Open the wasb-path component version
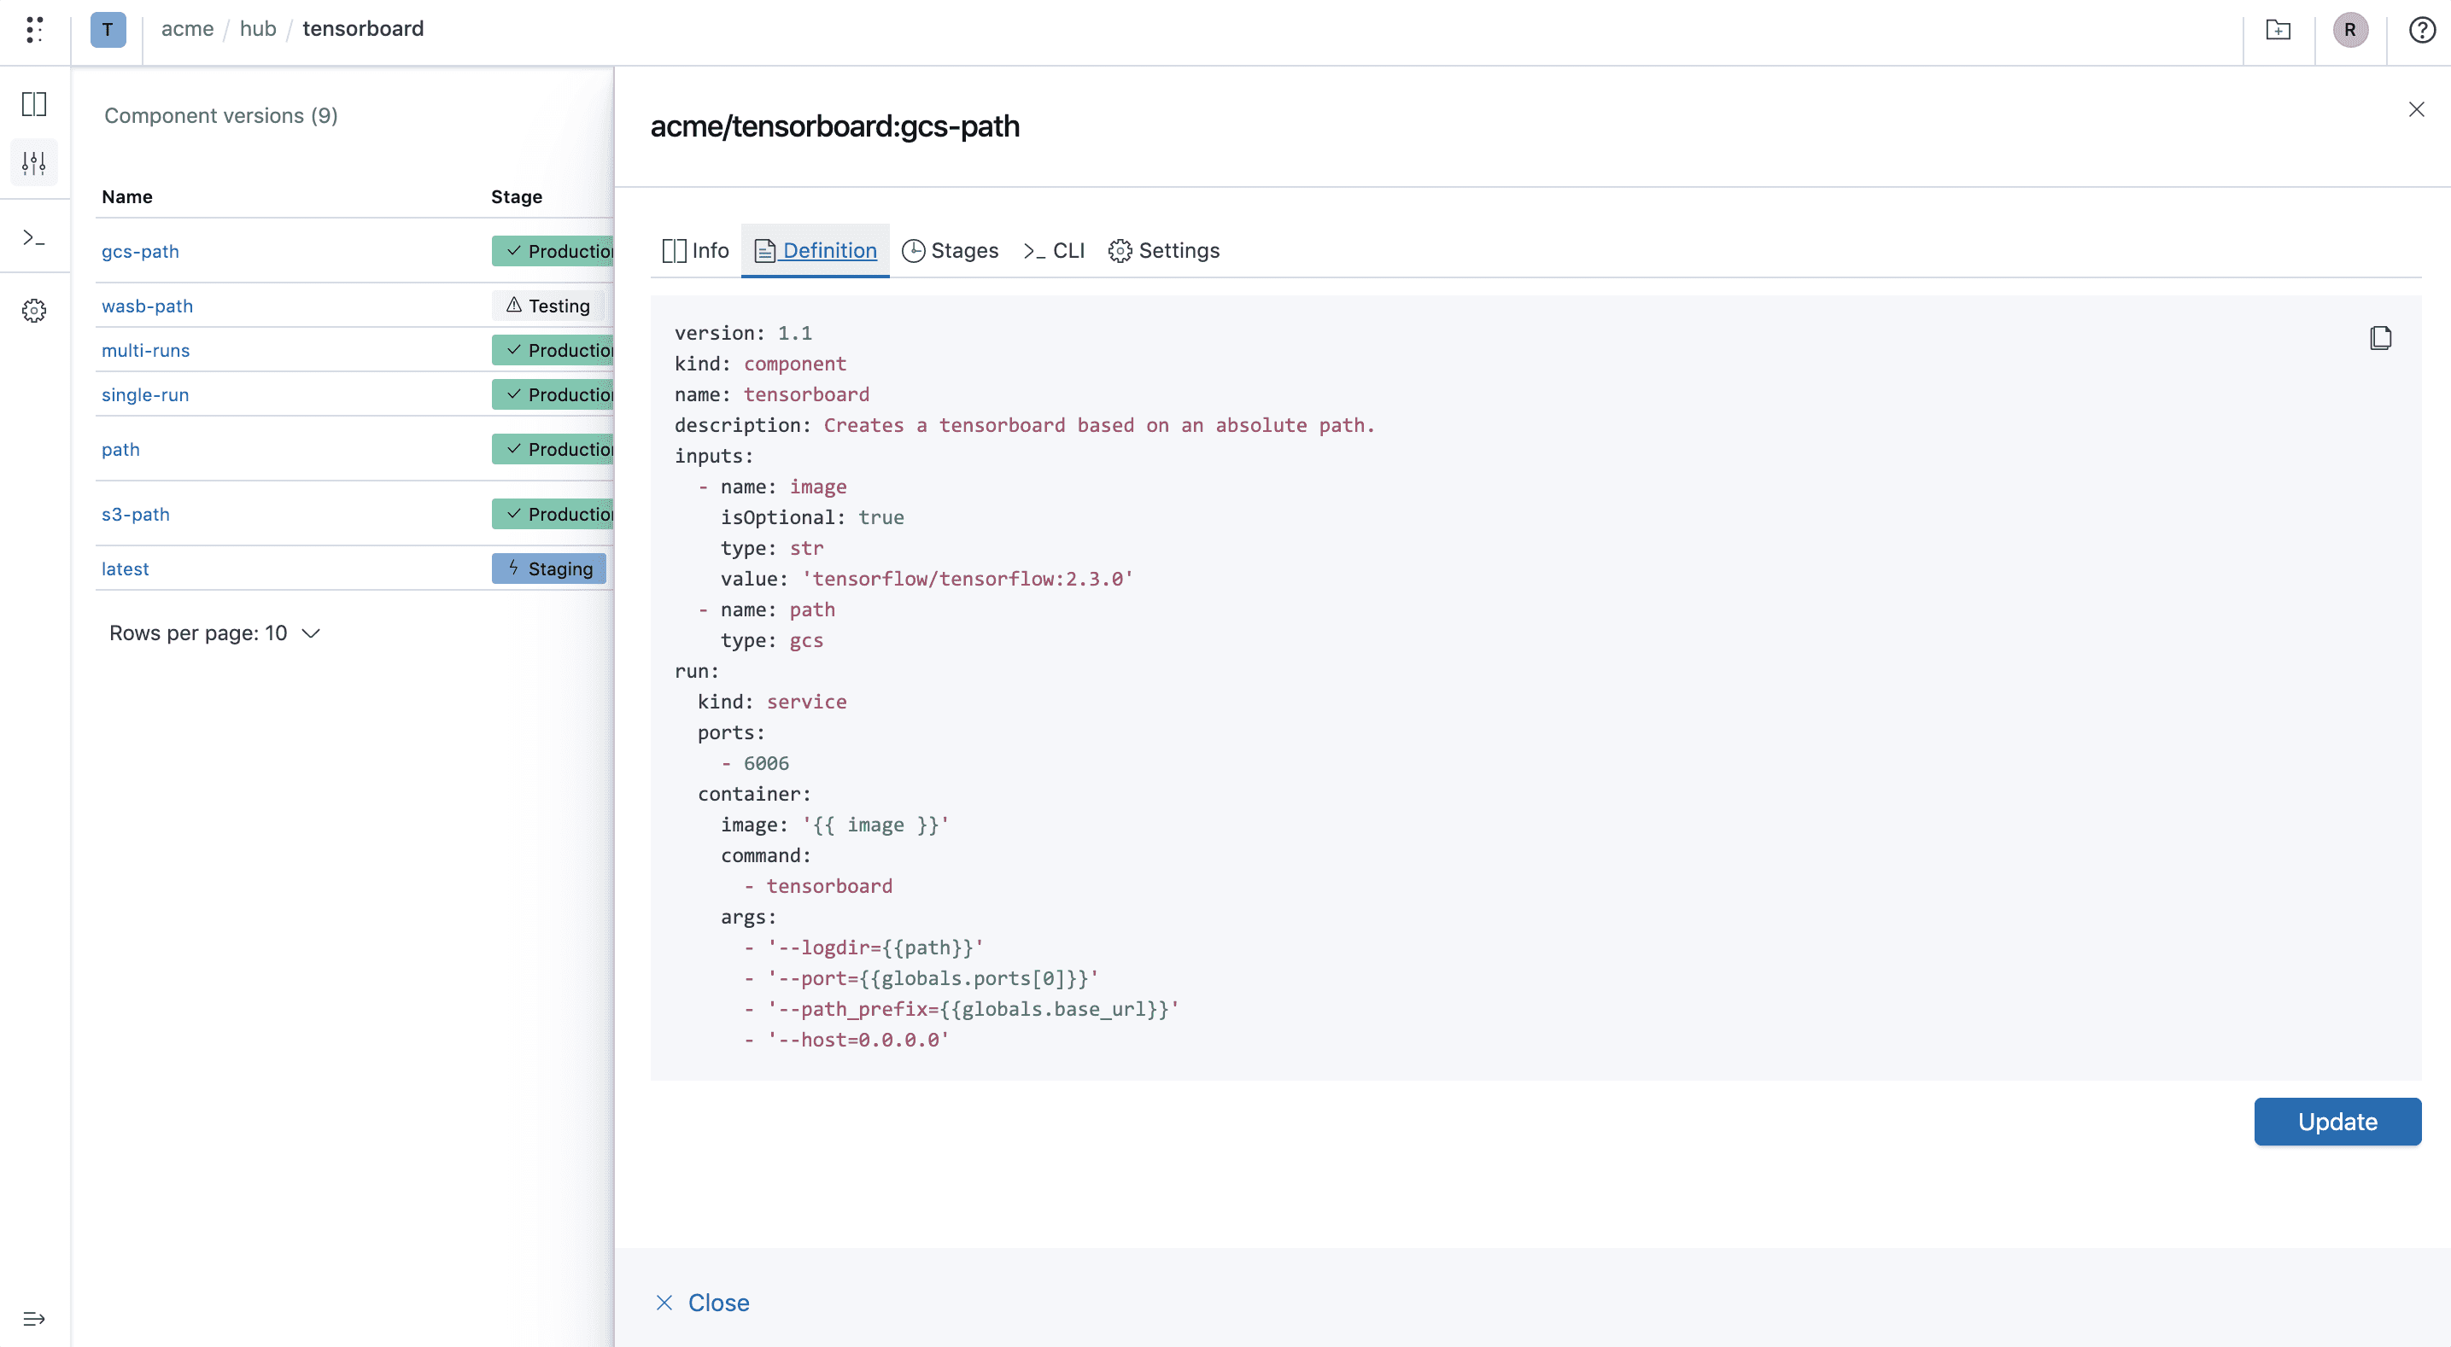 pyautogui.click(x=147, y=306)
